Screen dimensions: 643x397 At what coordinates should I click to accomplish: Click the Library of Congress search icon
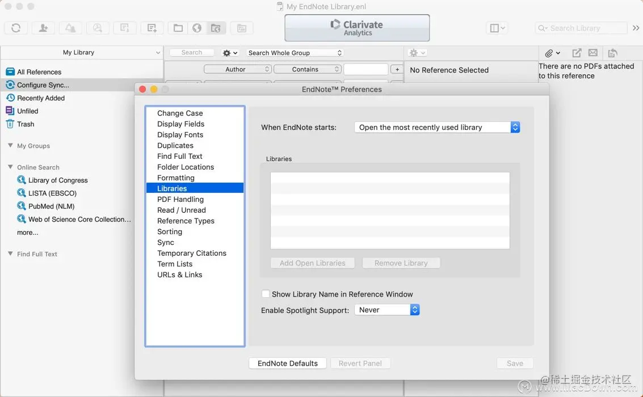(22, 180)
